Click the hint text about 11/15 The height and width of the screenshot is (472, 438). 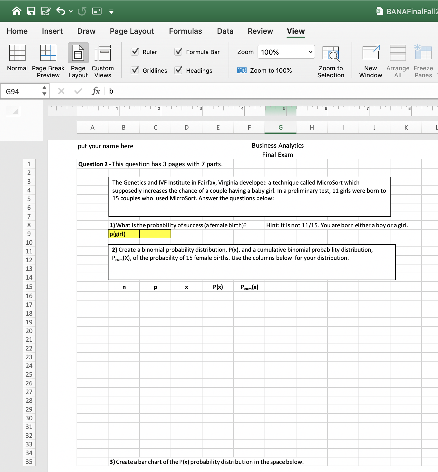[x=337, y=225]
